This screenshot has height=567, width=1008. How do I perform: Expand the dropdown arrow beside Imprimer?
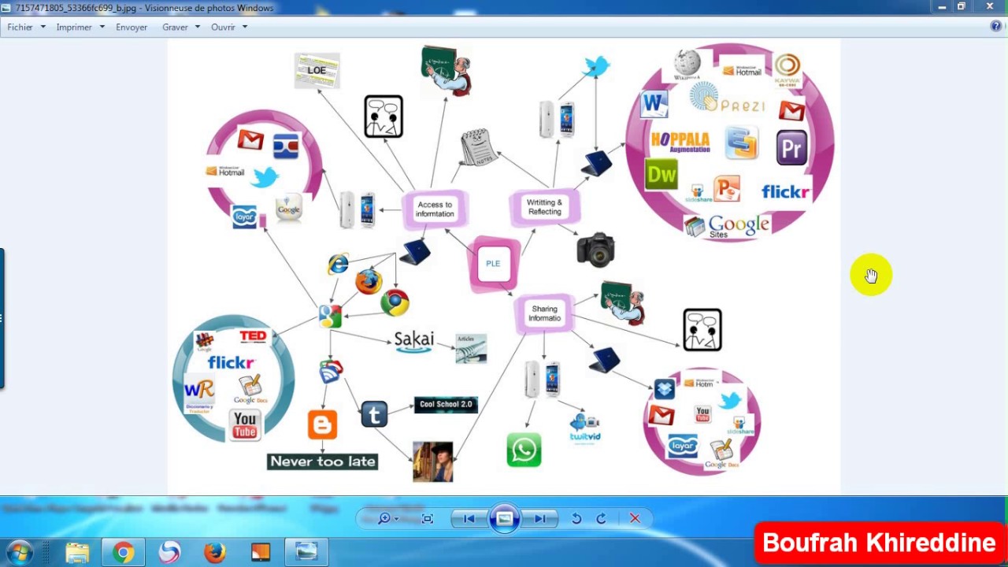(x=102, y=27)
